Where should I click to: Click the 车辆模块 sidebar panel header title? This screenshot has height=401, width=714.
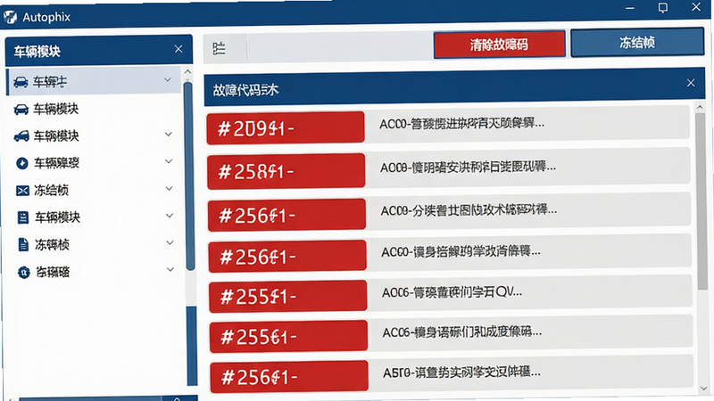coord(37,52)
